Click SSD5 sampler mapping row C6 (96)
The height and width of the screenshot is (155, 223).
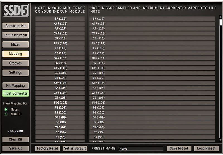[x=152, y=132]
